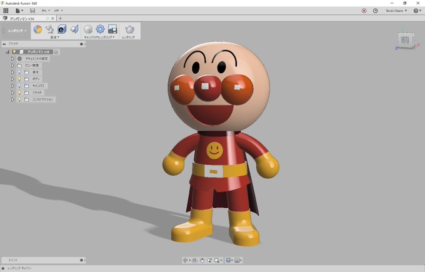425x272 pixels.
Task: Expand the コンストラクション tree node
Action: pos(12,99)
